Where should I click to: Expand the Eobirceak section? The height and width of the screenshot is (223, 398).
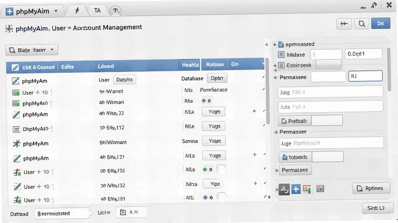tap(275, 65)
